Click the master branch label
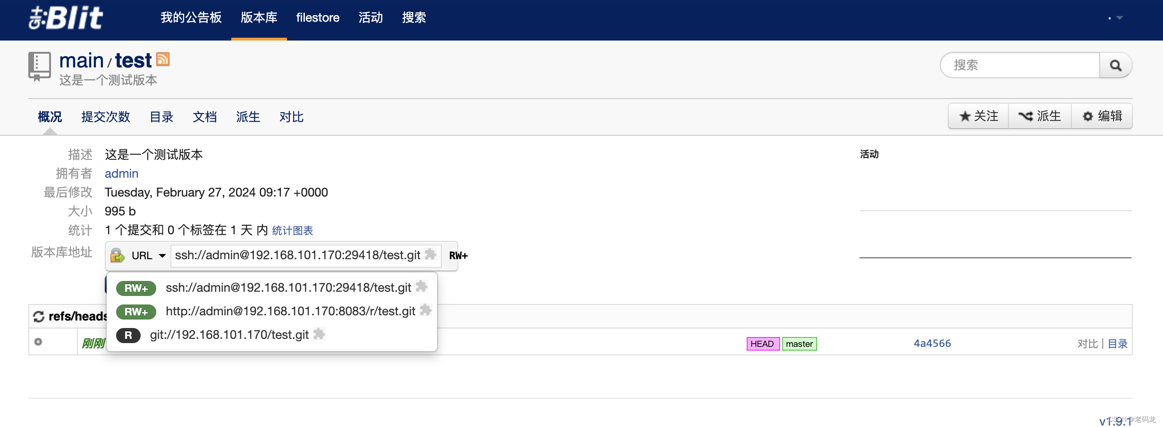Viewport: 1163px width, 427px height. tap(800, 344)
